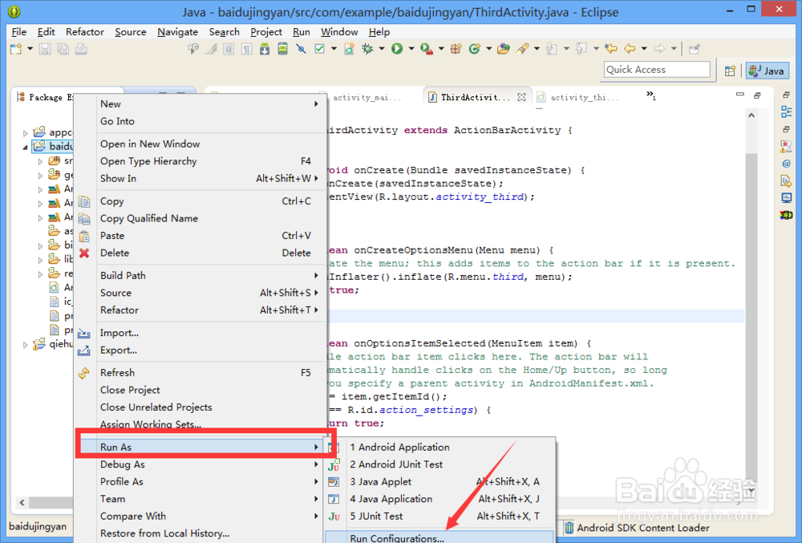The image size is (802, 543).
Task: Toggle mark occurrences toolbar button
Action: point(210,49)
